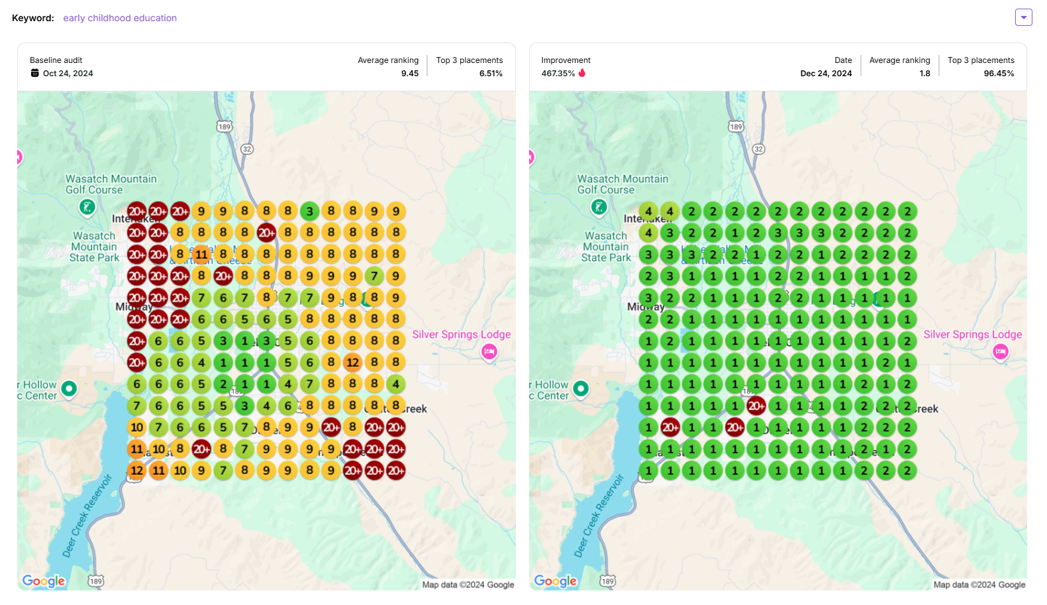Viewport: 1047px width, 605px height.
Task: Select the golf course pin on improvement map
Action: pyautogui.click(x=599, y=207)
